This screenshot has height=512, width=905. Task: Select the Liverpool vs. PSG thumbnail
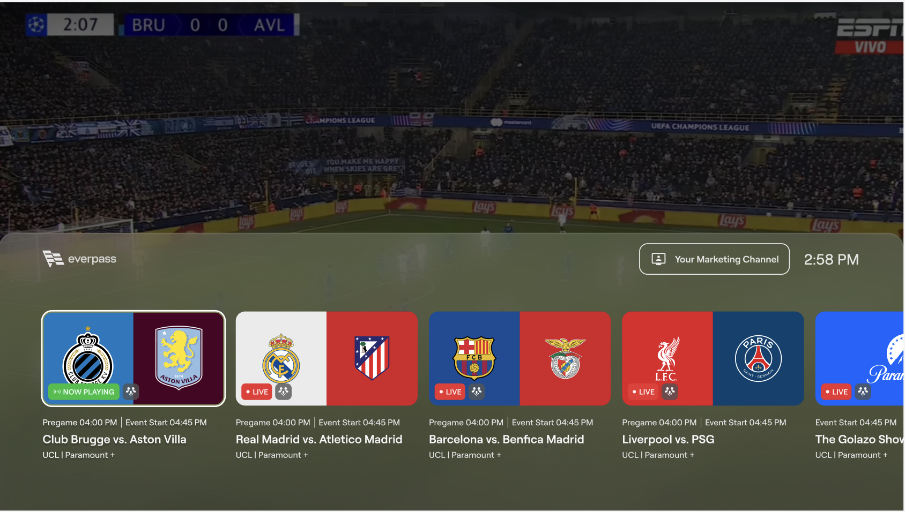[713, 358]
